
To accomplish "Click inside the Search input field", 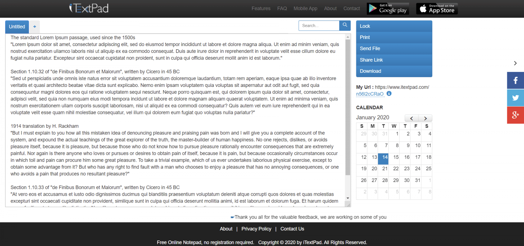I will click(x=319, y=25).
